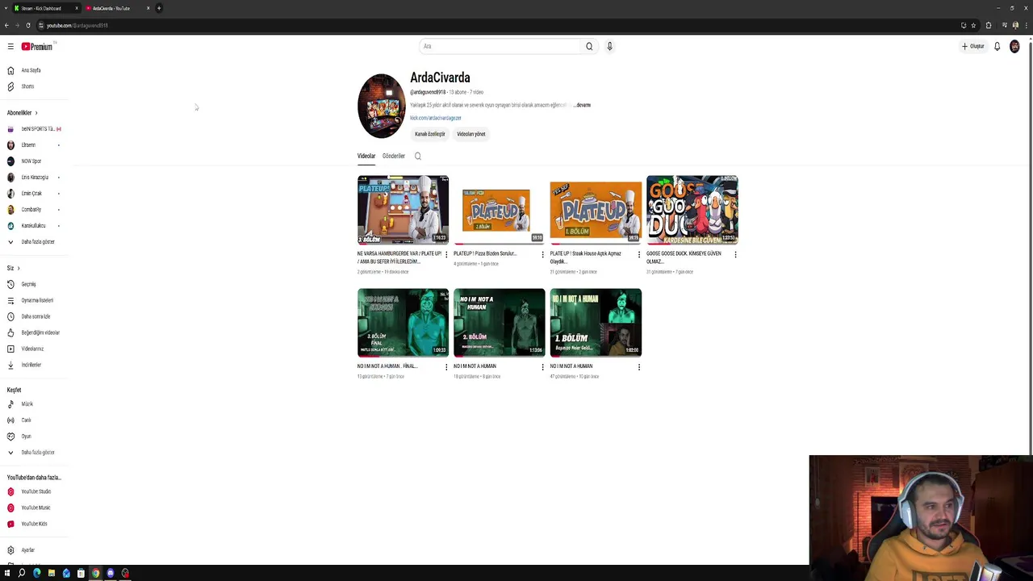Click Kanalı özelleştir button
This screenshot has height=581, width=1033.
point(430,134)
